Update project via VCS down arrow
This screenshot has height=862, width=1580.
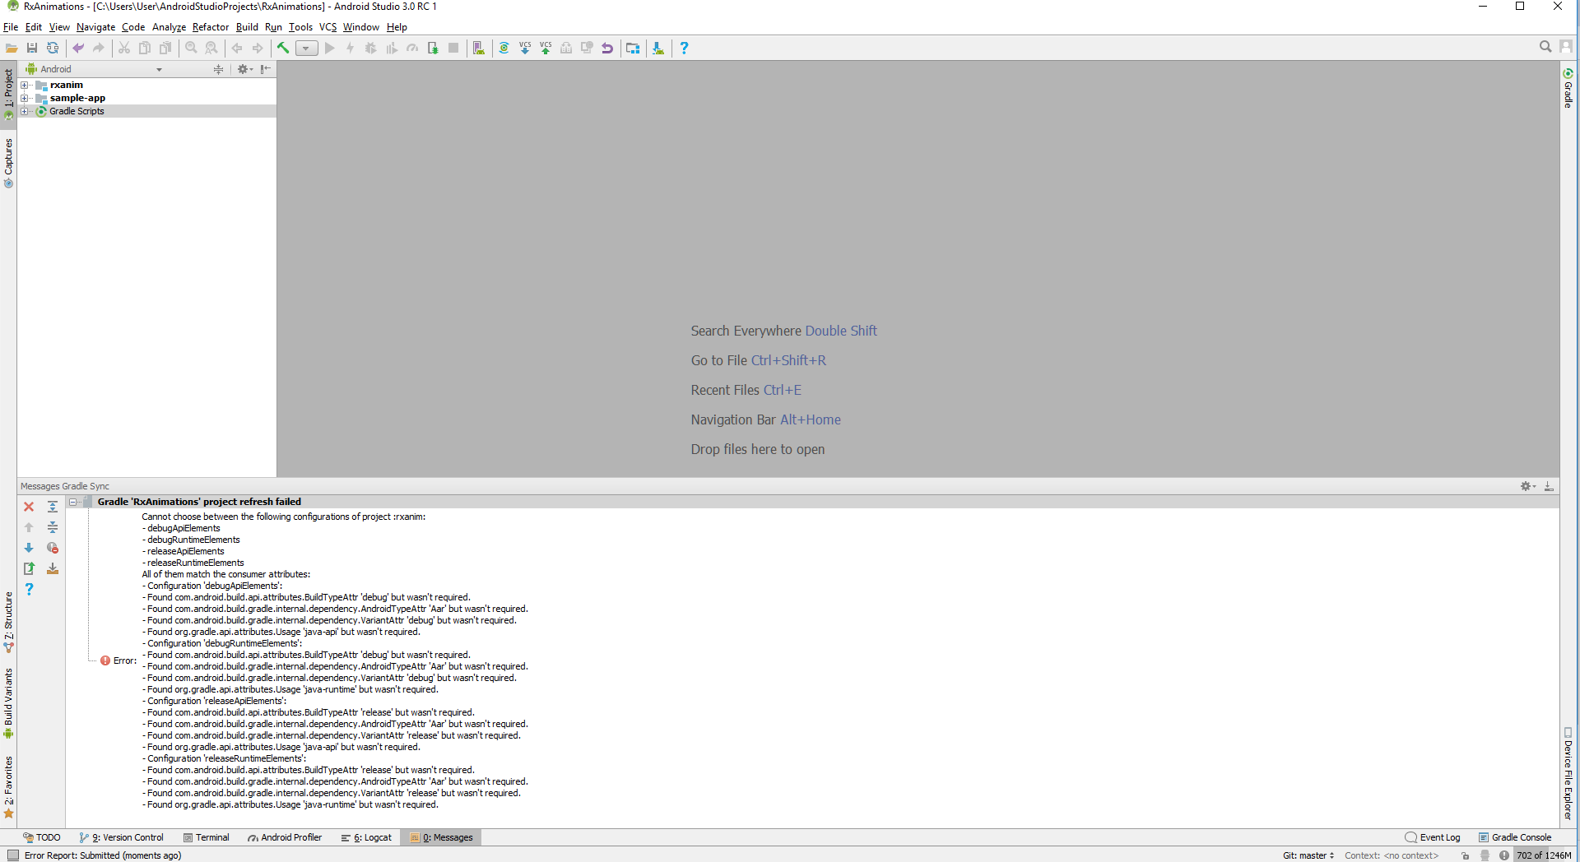[x=525, y=49]
